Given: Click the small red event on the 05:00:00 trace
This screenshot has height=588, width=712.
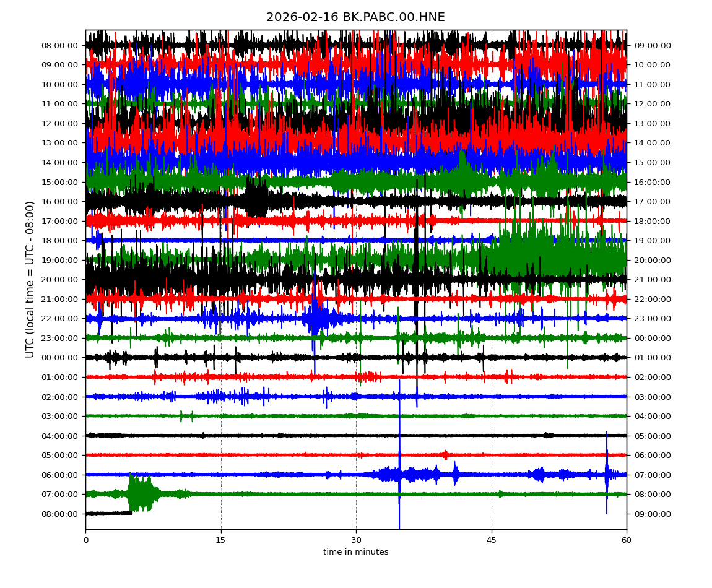Looking at the screenshot, I should click(445, 455).
